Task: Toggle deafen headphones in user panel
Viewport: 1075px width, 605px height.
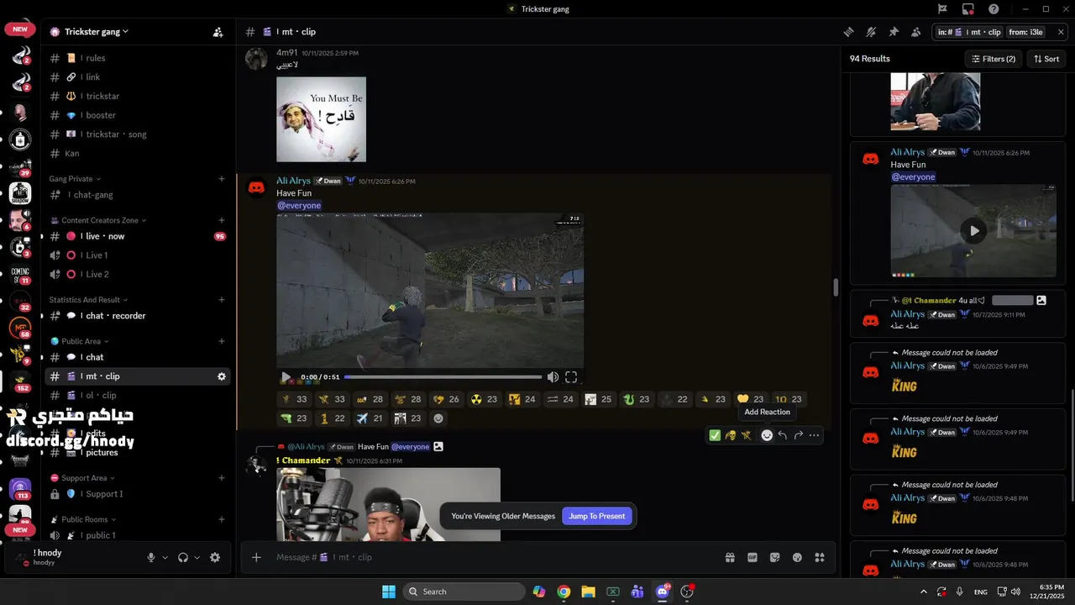Action: (x=183, y=558)
